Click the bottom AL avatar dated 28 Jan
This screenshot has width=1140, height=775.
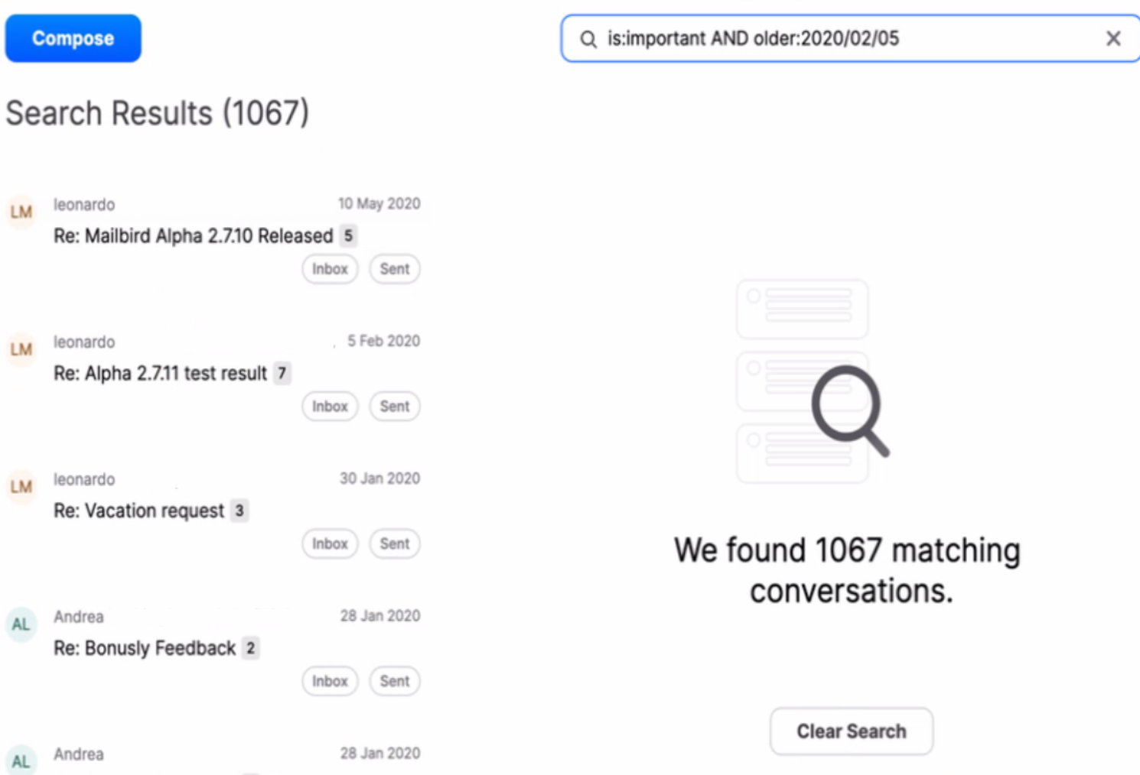(21, 760)
